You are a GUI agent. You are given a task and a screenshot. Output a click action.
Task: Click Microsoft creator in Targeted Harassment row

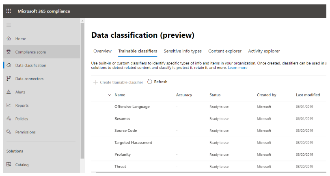(x=264, y=143)
